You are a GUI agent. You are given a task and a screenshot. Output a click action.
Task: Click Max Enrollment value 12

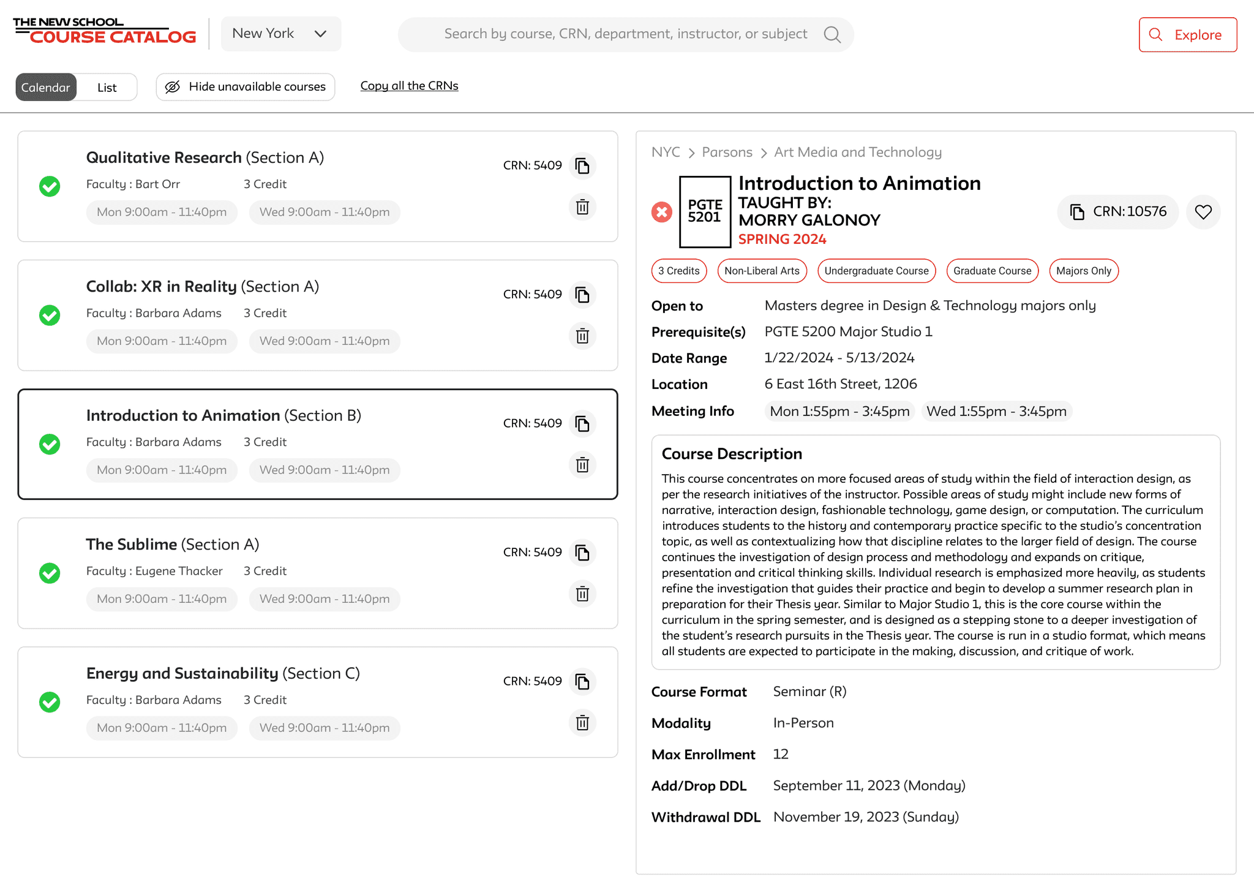coord(781,754)
